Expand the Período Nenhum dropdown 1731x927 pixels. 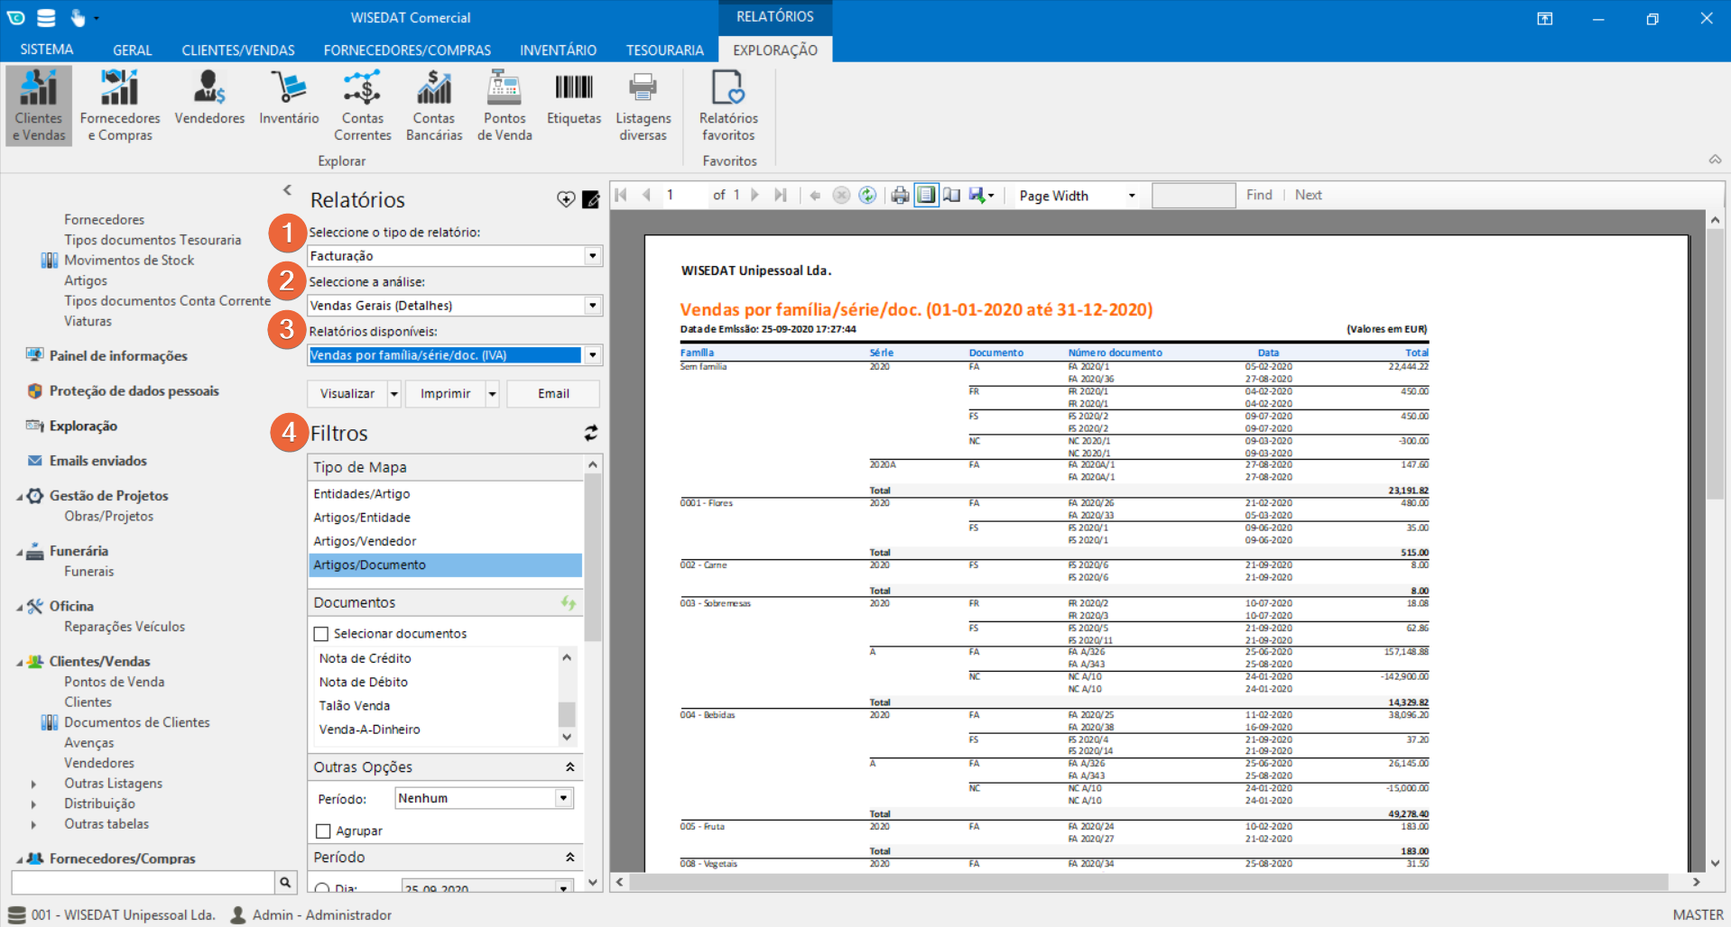563,798
